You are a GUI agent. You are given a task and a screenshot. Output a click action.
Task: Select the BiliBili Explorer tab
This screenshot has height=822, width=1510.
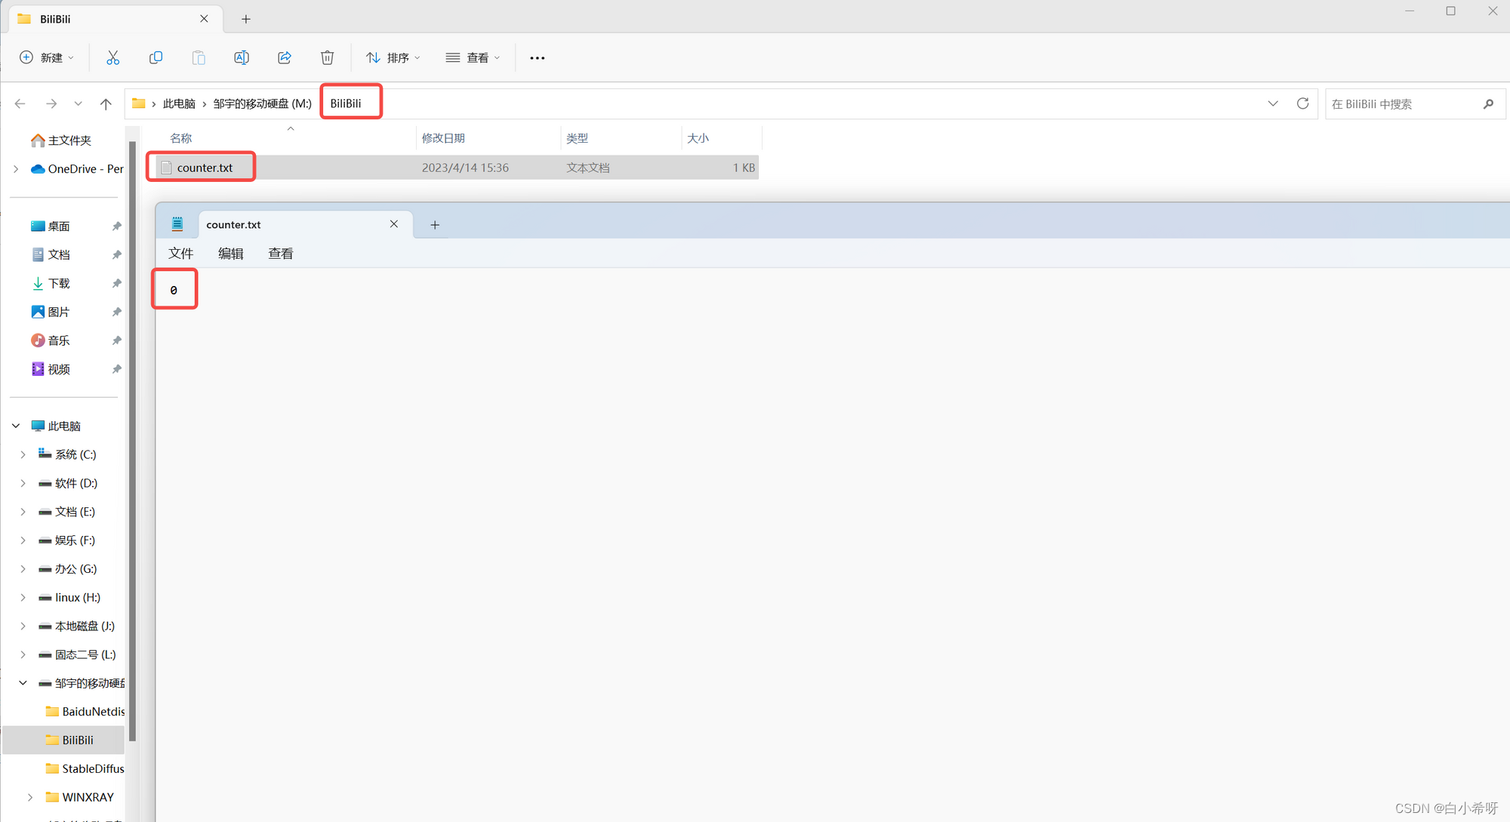[x=116, y=20]
